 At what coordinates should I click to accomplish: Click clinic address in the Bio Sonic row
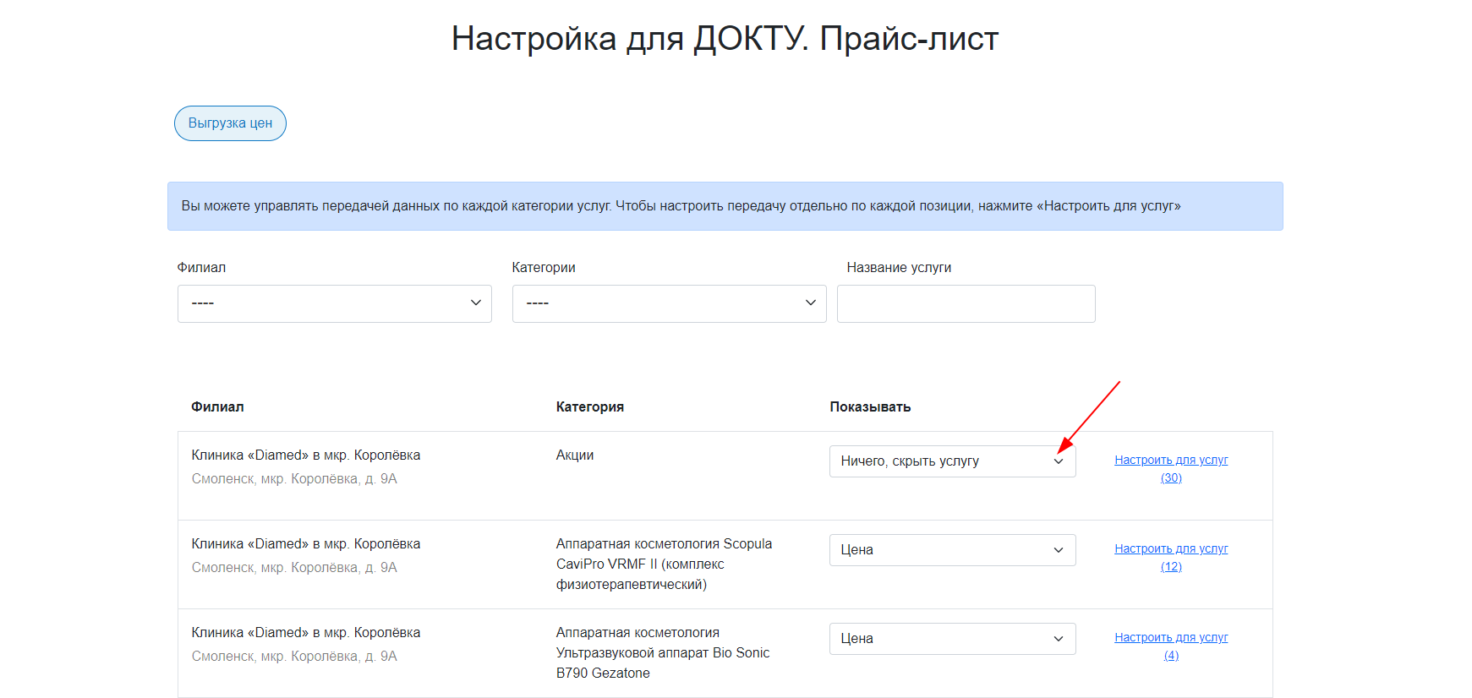click(x=294, y=657)
